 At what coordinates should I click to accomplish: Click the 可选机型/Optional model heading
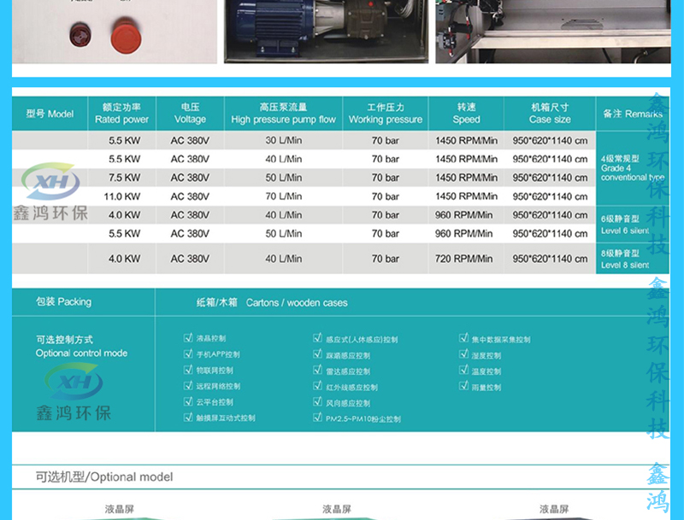(x=104, y=476)
